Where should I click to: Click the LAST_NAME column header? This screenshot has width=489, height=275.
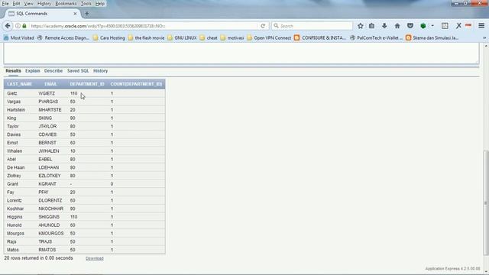[x=19, y=84]
